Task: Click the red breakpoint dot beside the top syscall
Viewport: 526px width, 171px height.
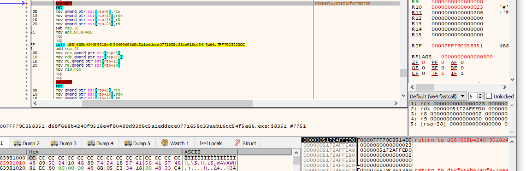Action: click(x=26, y=3)
